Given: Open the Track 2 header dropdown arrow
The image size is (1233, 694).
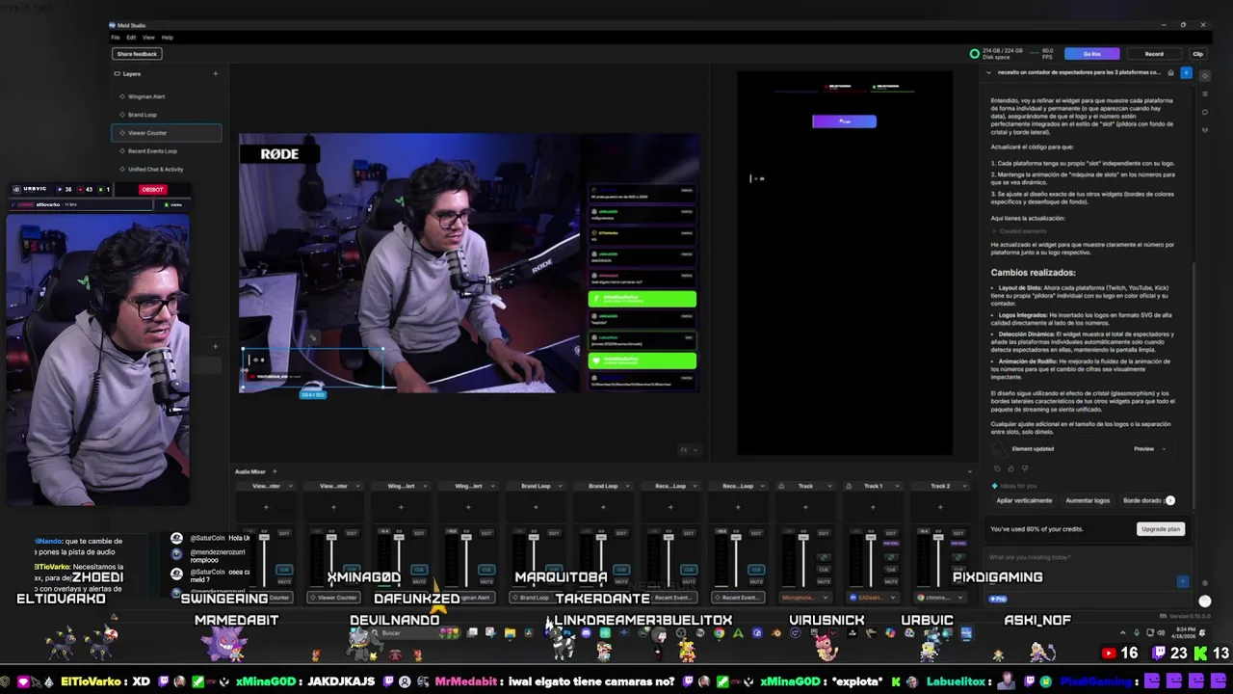Looking at the screenshot, I should pos(964,486).
